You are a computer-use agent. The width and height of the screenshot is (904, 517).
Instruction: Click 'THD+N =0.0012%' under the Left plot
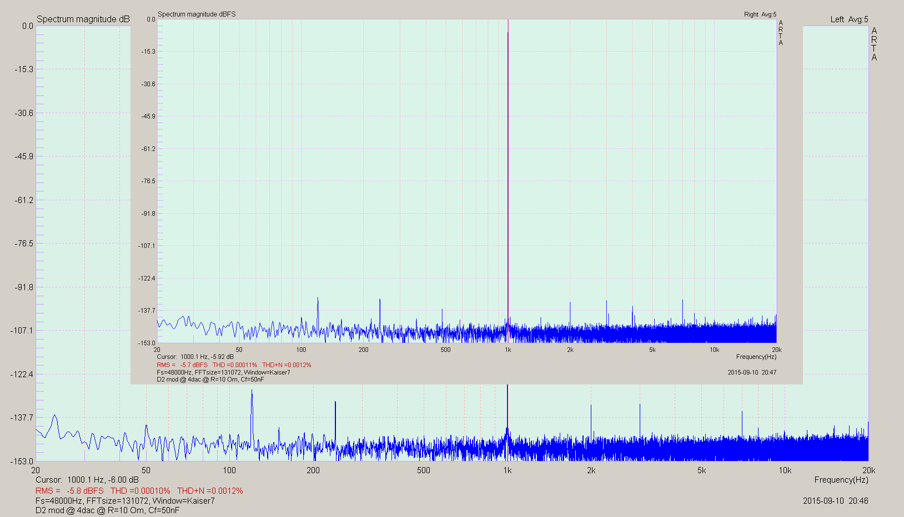[210, 491]
